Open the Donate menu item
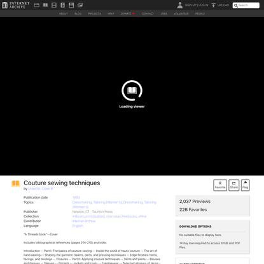This screenshot has width=264, height=264. pos(128,13)
